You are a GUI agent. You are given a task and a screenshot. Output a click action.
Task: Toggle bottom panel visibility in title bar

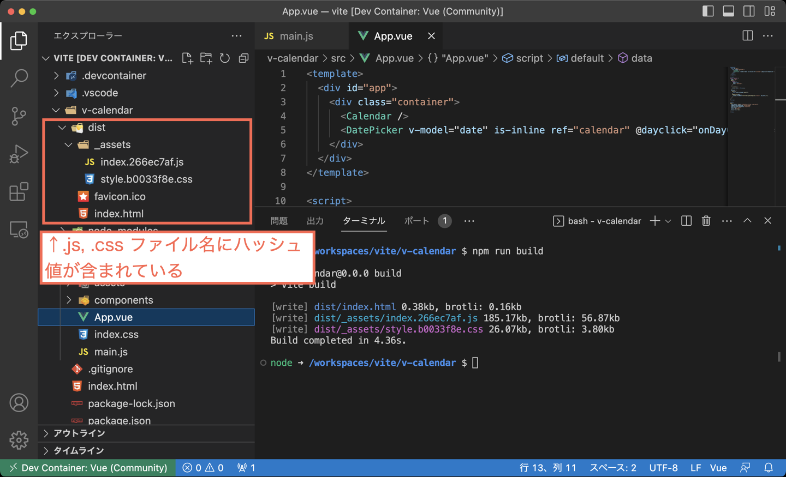[x=729, y=11]
